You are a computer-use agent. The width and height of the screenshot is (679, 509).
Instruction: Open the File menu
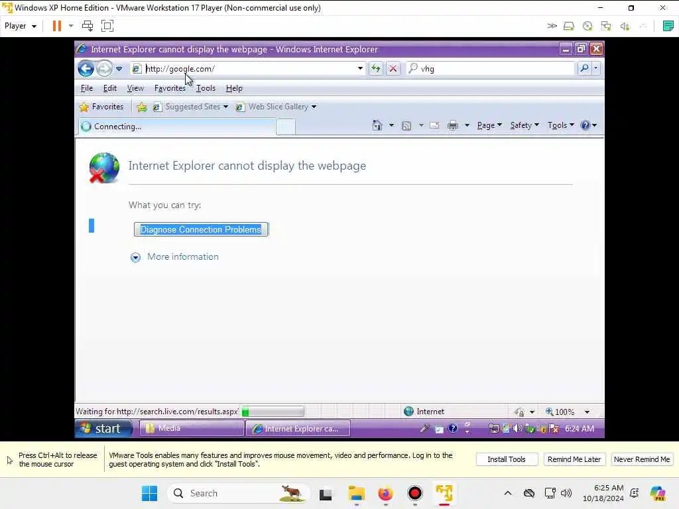pos(87,88)
